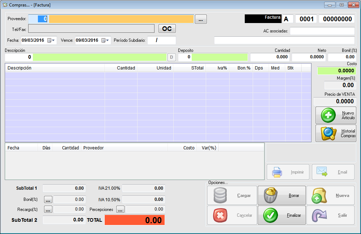Click the Tel/Fax field

(x=91, y=29)
